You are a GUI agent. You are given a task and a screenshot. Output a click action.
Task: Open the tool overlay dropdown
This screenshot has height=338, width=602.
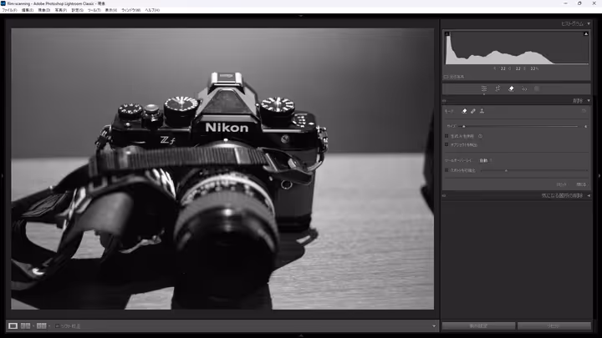pyautogui.click(x=485, y=160)
